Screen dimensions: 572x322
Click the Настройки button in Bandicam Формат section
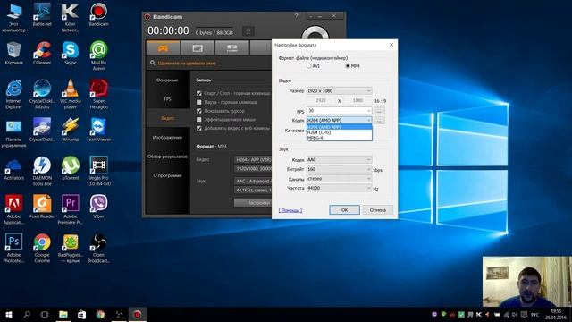point(253,203)
